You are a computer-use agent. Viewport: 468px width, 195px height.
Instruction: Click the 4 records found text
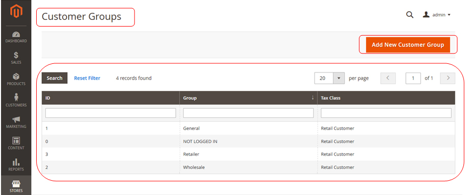pyautogui.click(x=134, y=78)
